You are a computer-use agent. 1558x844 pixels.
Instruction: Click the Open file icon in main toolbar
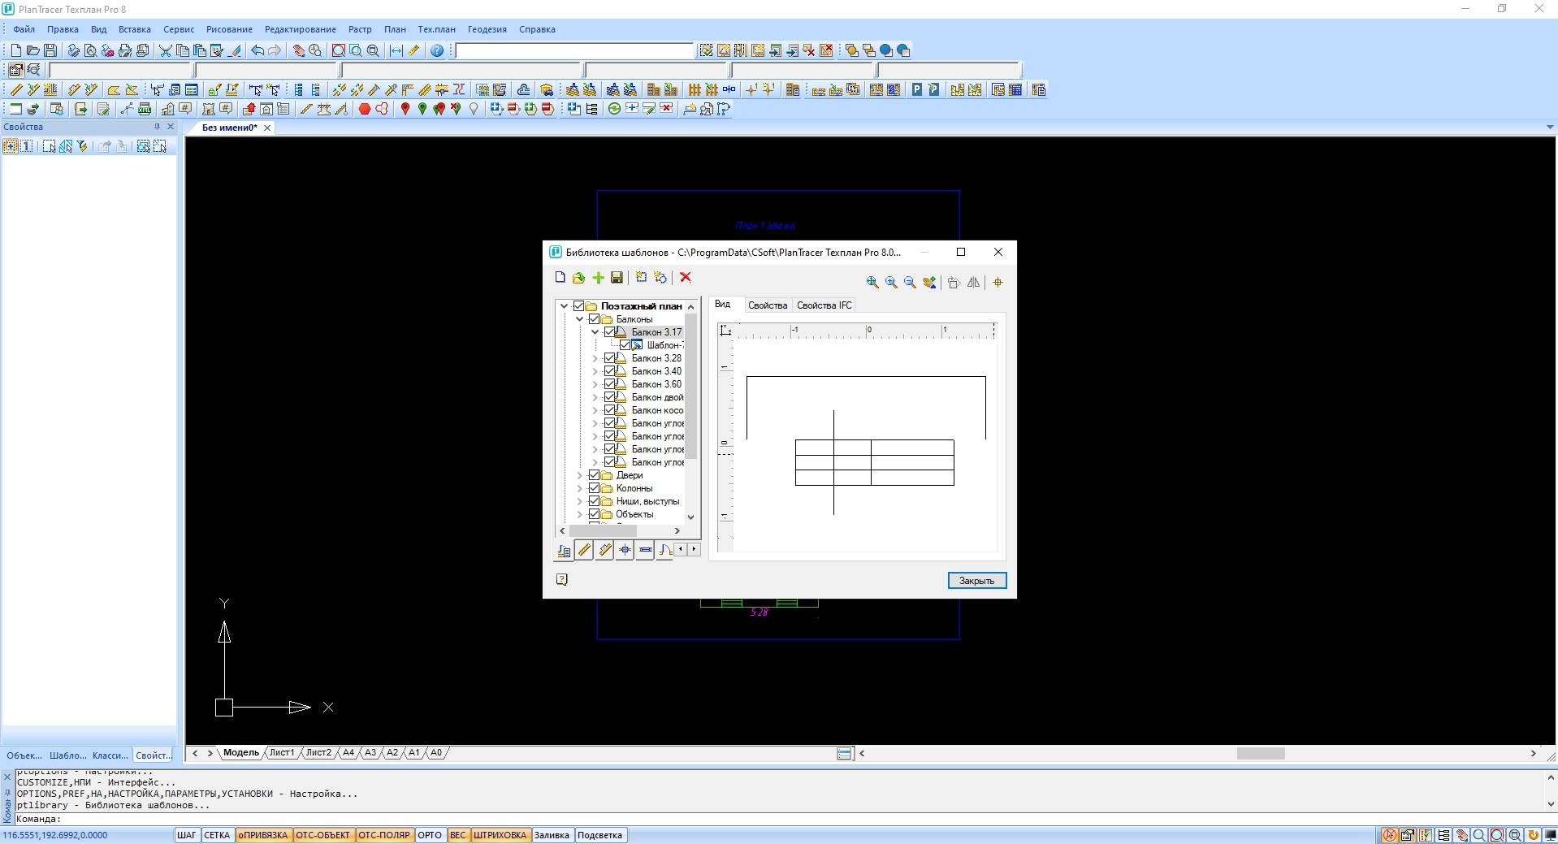pyautogui.click(x=32, y=50)
